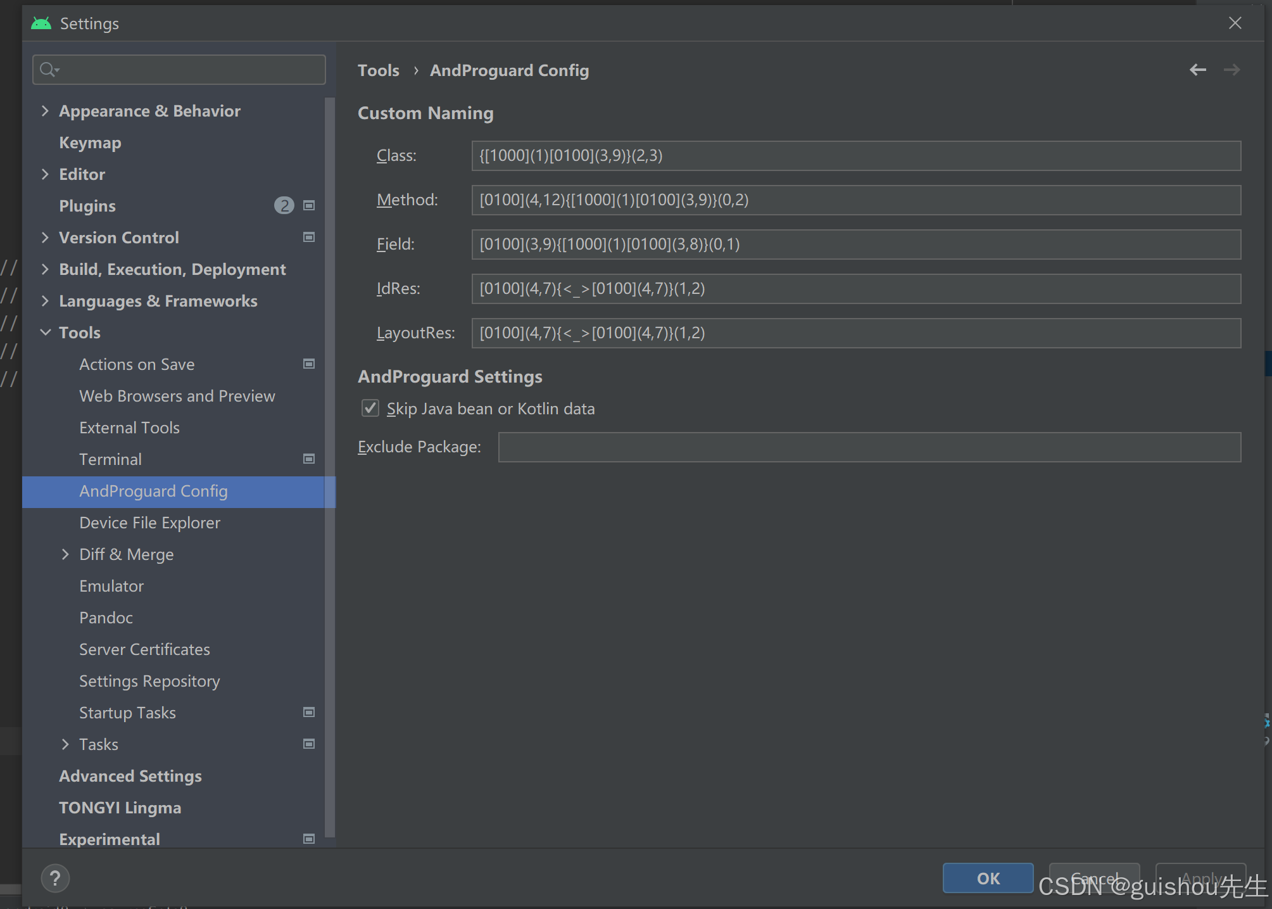Click the Tools breadcrumb link
Image resolution: width=1272 pixels, height=909 pixels.
point(378,70)
